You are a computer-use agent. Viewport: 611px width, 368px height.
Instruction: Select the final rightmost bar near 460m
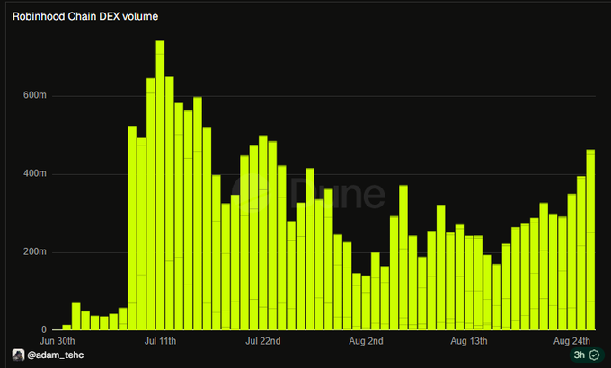coord(590,240)
